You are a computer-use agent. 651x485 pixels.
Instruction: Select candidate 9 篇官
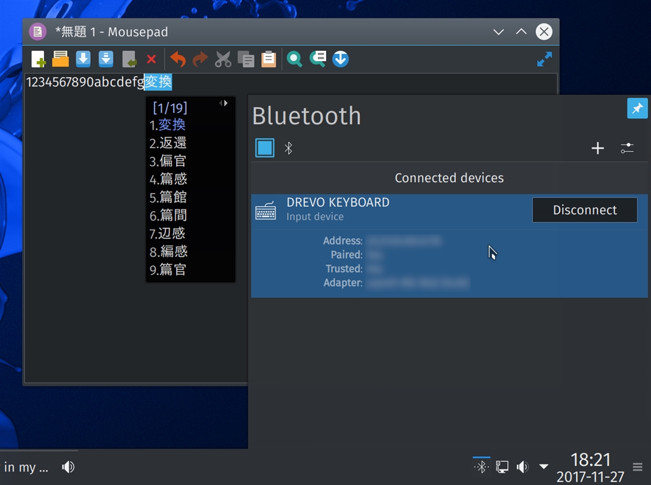(168, 270)
